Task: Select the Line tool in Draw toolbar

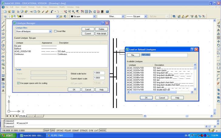Action: (x=3, y=22)
